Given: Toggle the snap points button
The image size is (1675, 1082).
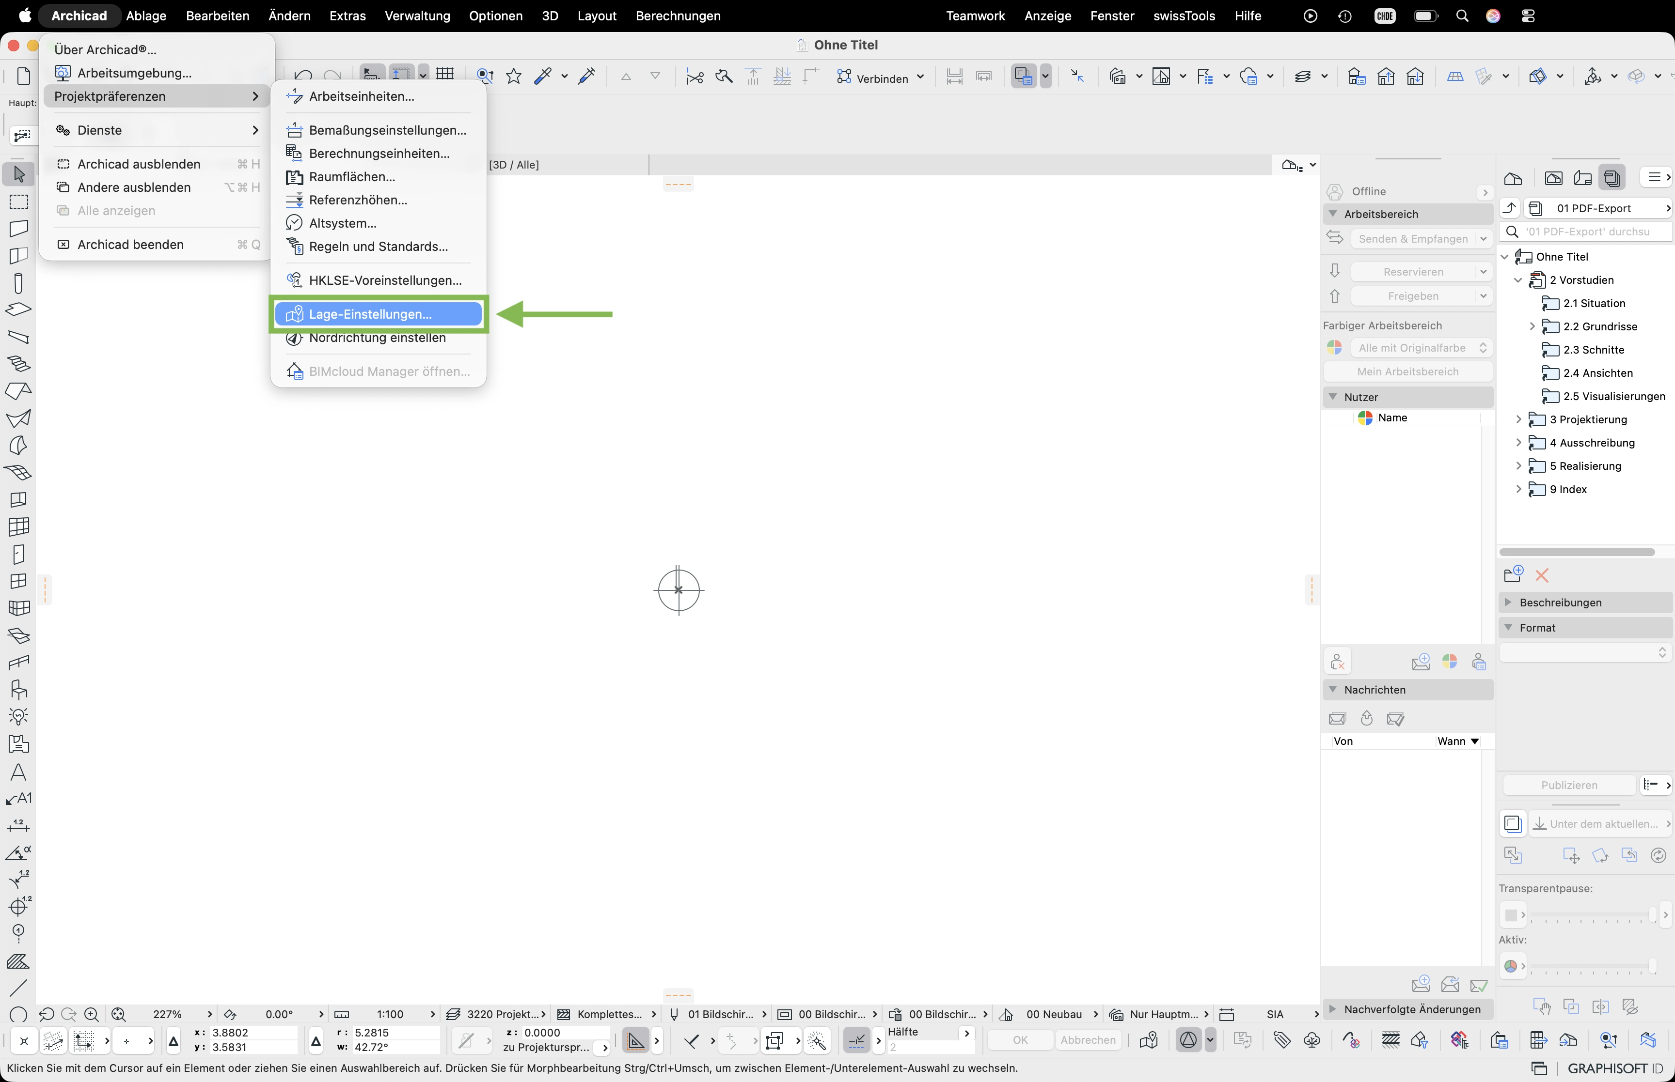Looking at the screenshot, I should (x=857, y=1040).
